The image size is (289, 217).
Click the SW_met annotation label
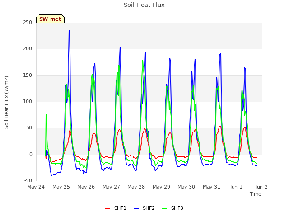click(50, 19)
